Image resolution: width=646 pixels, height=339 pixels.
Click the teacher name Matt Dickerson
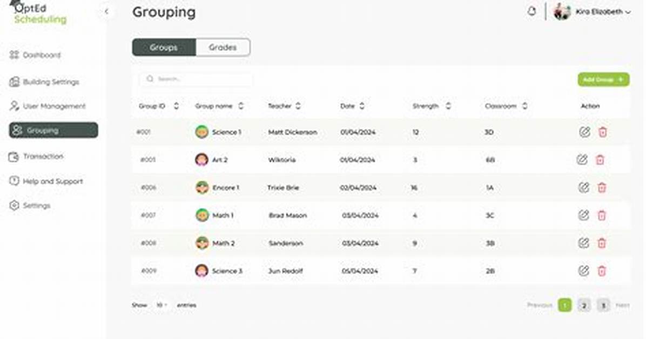point(293,132)
